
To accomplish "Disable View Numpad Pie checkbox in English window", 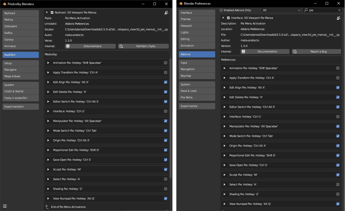I will click(338, 204).
